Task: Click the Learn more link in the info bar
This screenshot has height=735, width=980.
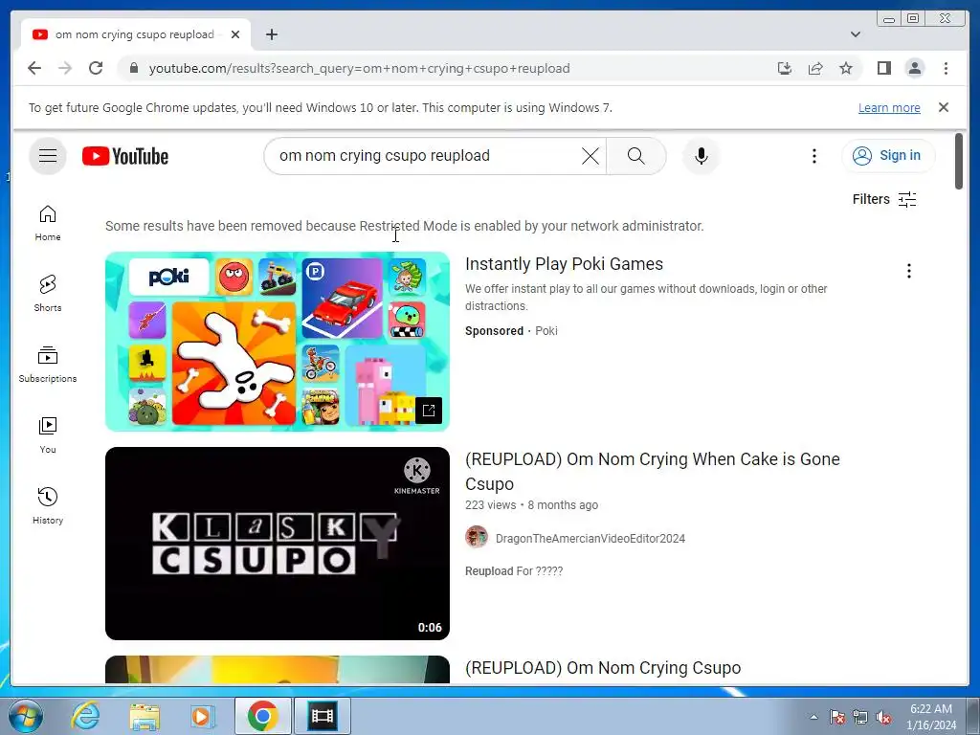Action: pyautogui.click(x=889, y=107)
